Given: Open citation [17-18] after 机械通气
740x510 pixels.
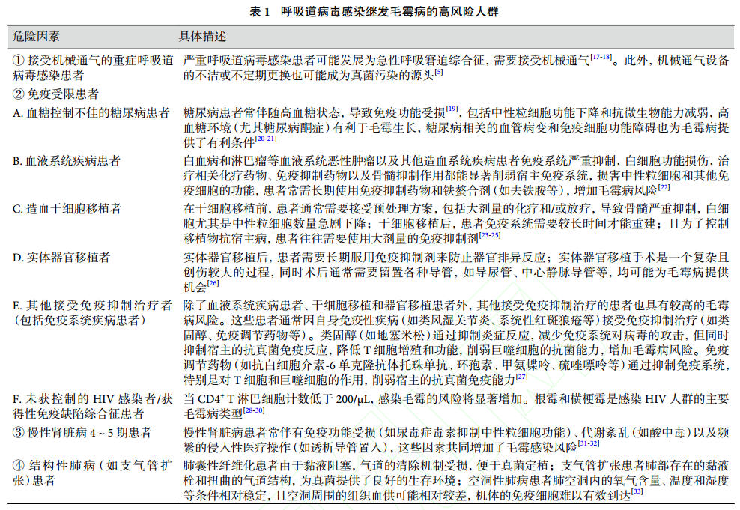Looking at the screenshot, I should click(x=601, y=56).
